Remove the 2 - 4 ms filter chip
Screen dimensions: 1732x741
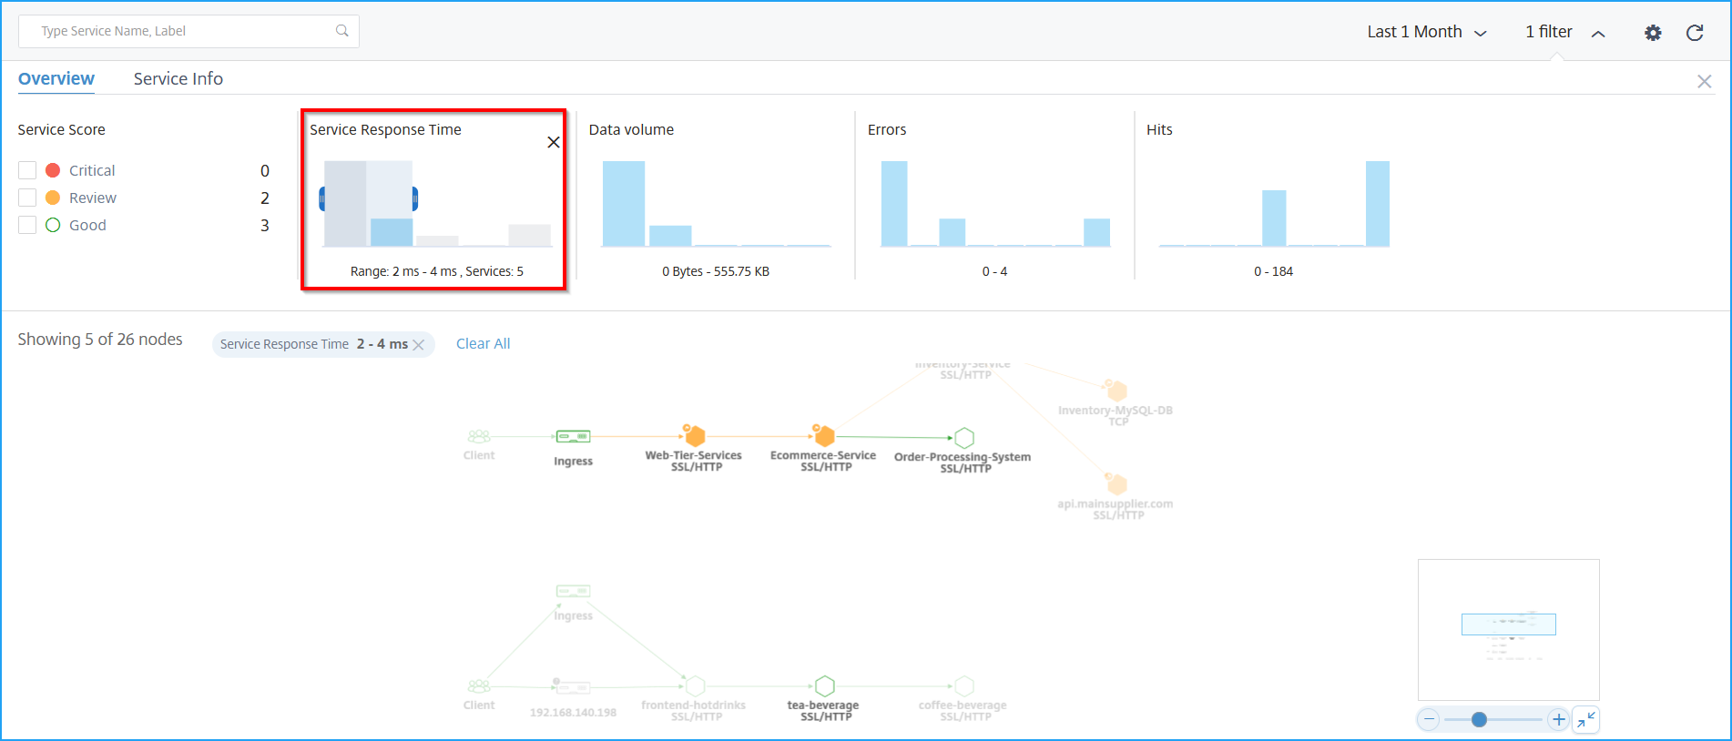[x=419, y=344]
